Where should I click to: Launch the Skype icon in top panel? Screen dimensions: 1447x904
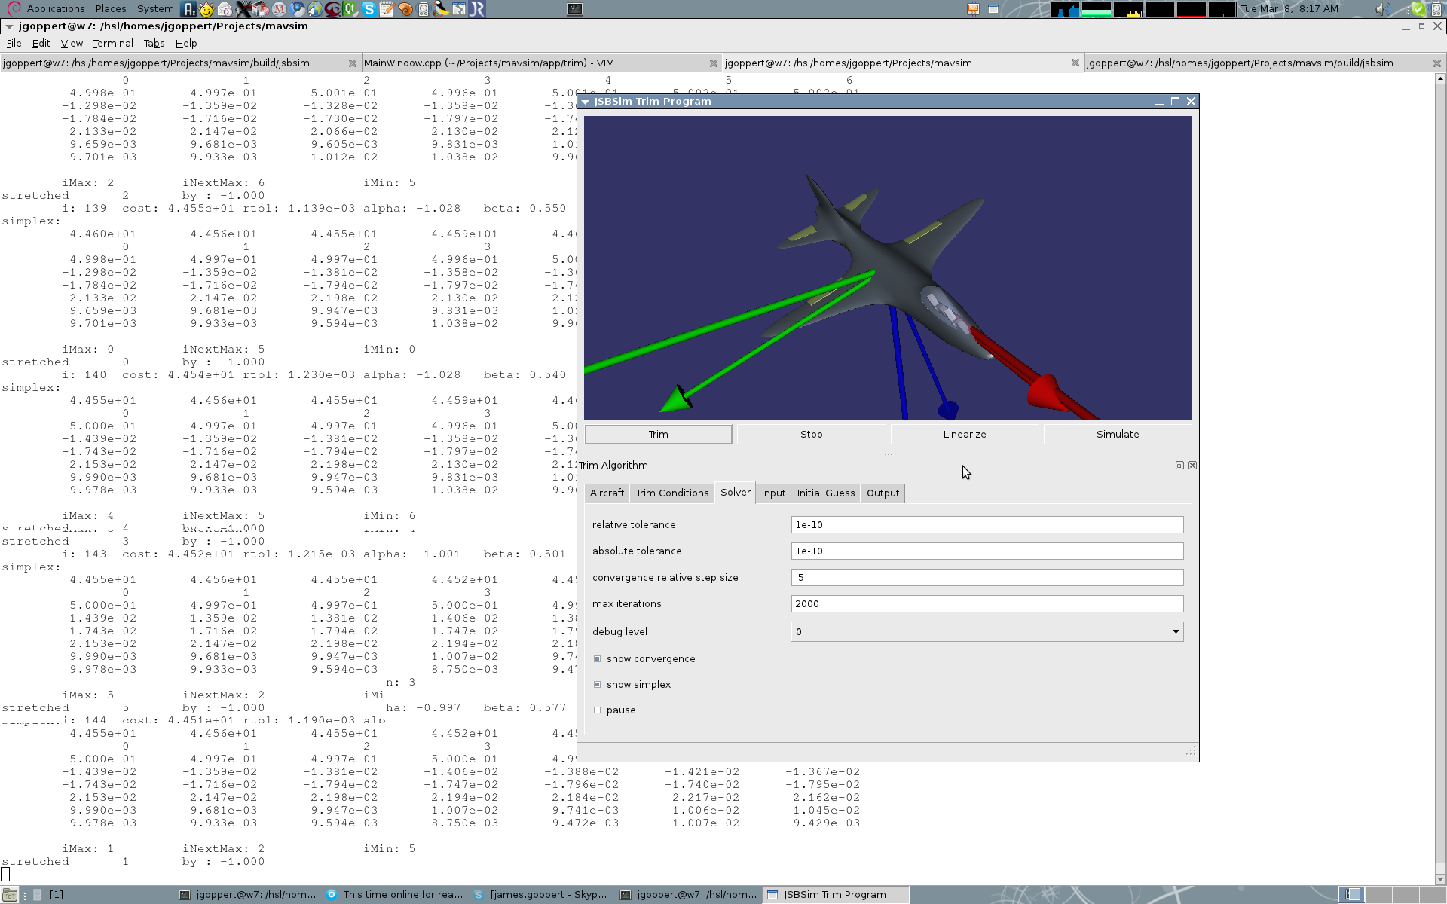(369, 9)
